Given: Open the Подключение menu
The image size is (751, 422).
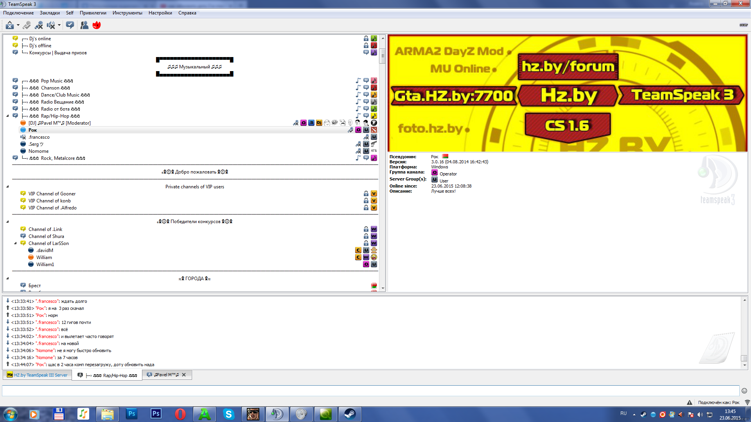Looking at the screenshot, I should tap(18, 13).
